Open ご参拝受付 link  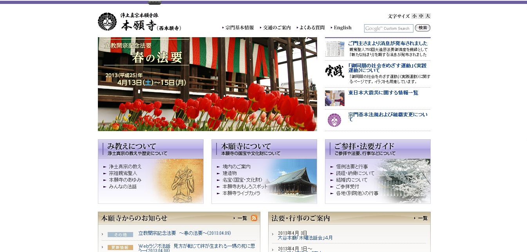click(x=348, y=187)
